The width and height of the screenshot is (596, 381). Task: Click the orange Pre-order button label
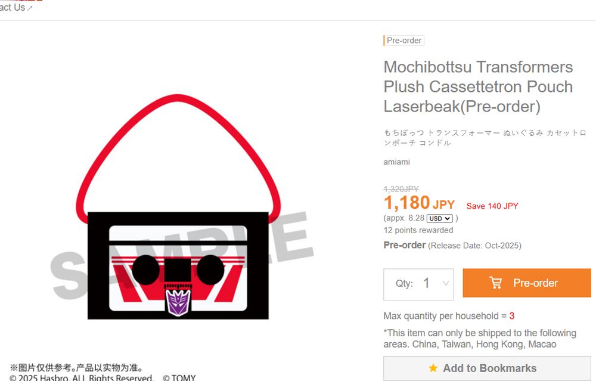535,283
